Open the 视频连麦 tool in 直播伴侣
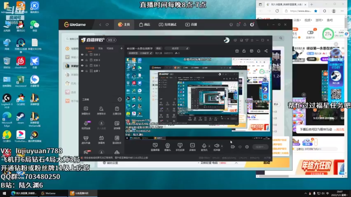Screen dimensions: 351x197 pos(86,125)
